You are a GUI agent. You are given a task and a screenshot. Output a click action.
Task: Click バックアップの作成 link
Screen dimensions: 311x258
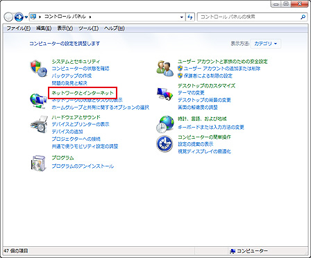click(72, 76)
